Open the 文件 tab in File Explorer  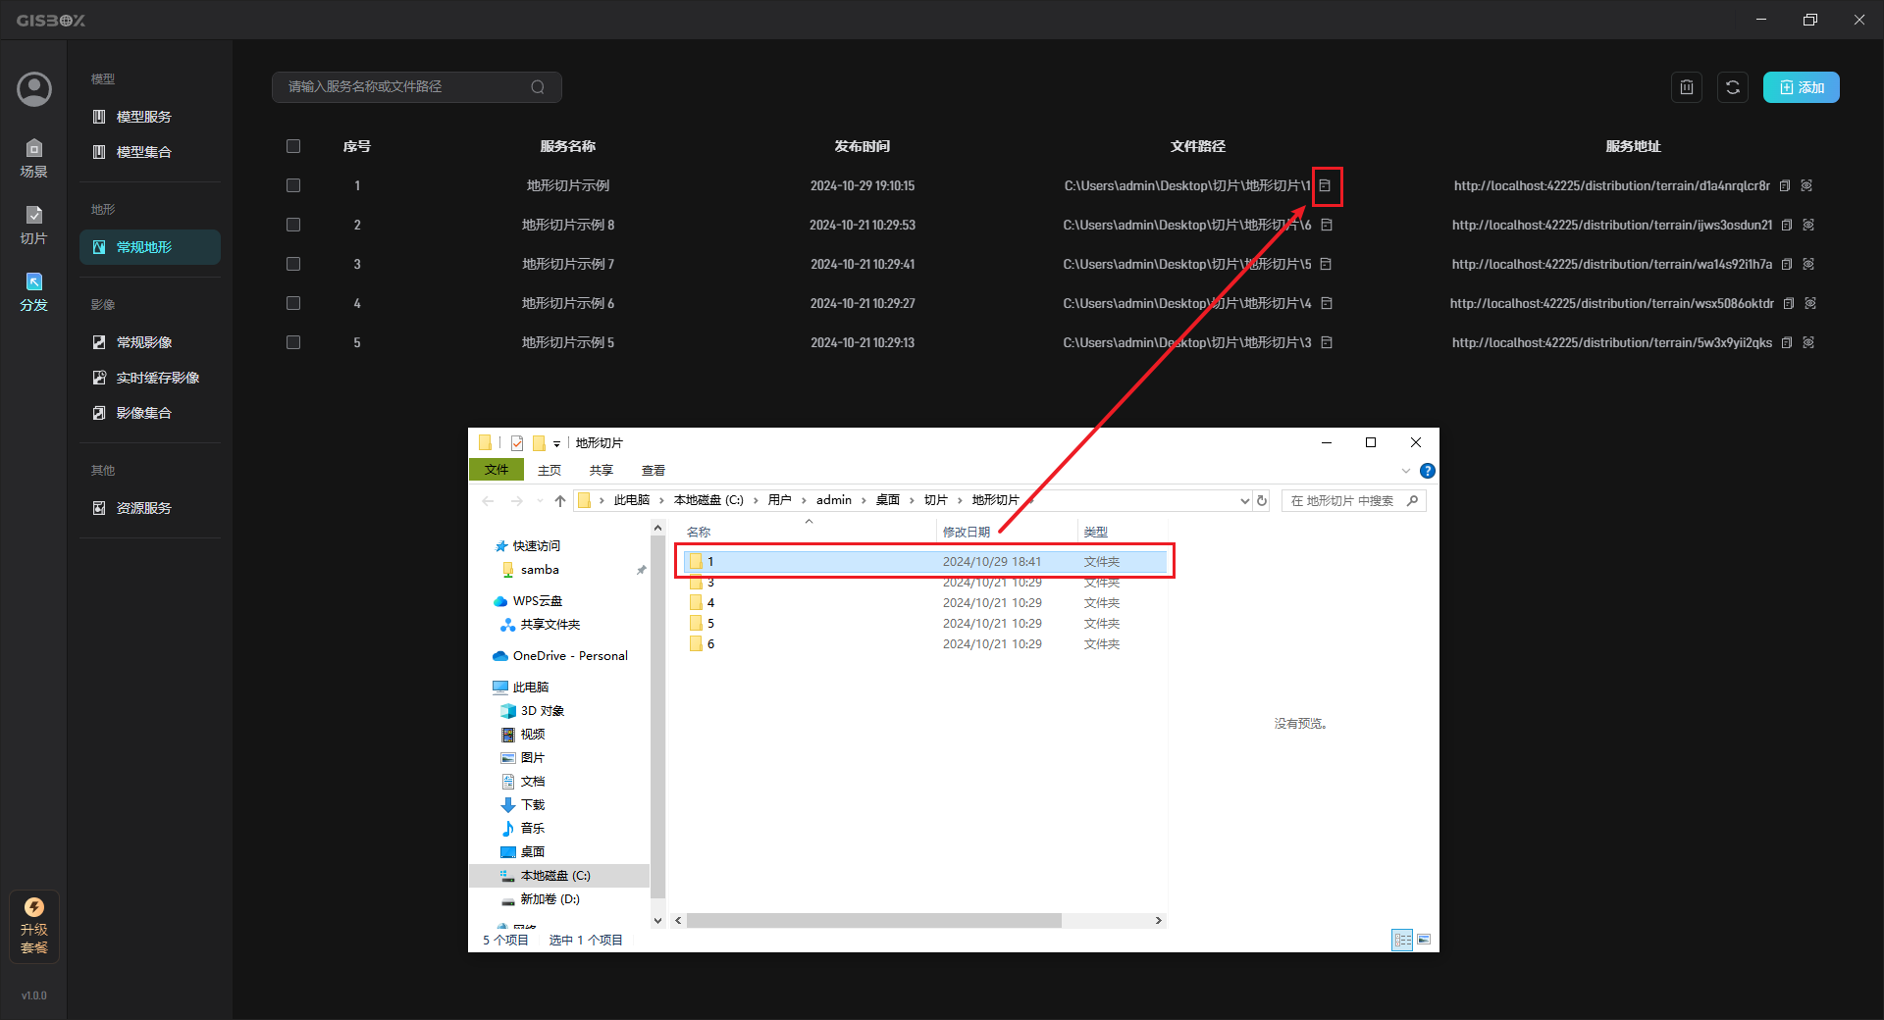coord(497,470)
